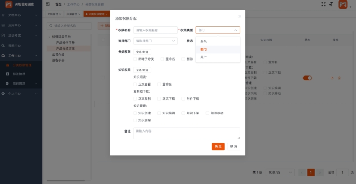Click the 应用中心 sidebar icon

3,25
